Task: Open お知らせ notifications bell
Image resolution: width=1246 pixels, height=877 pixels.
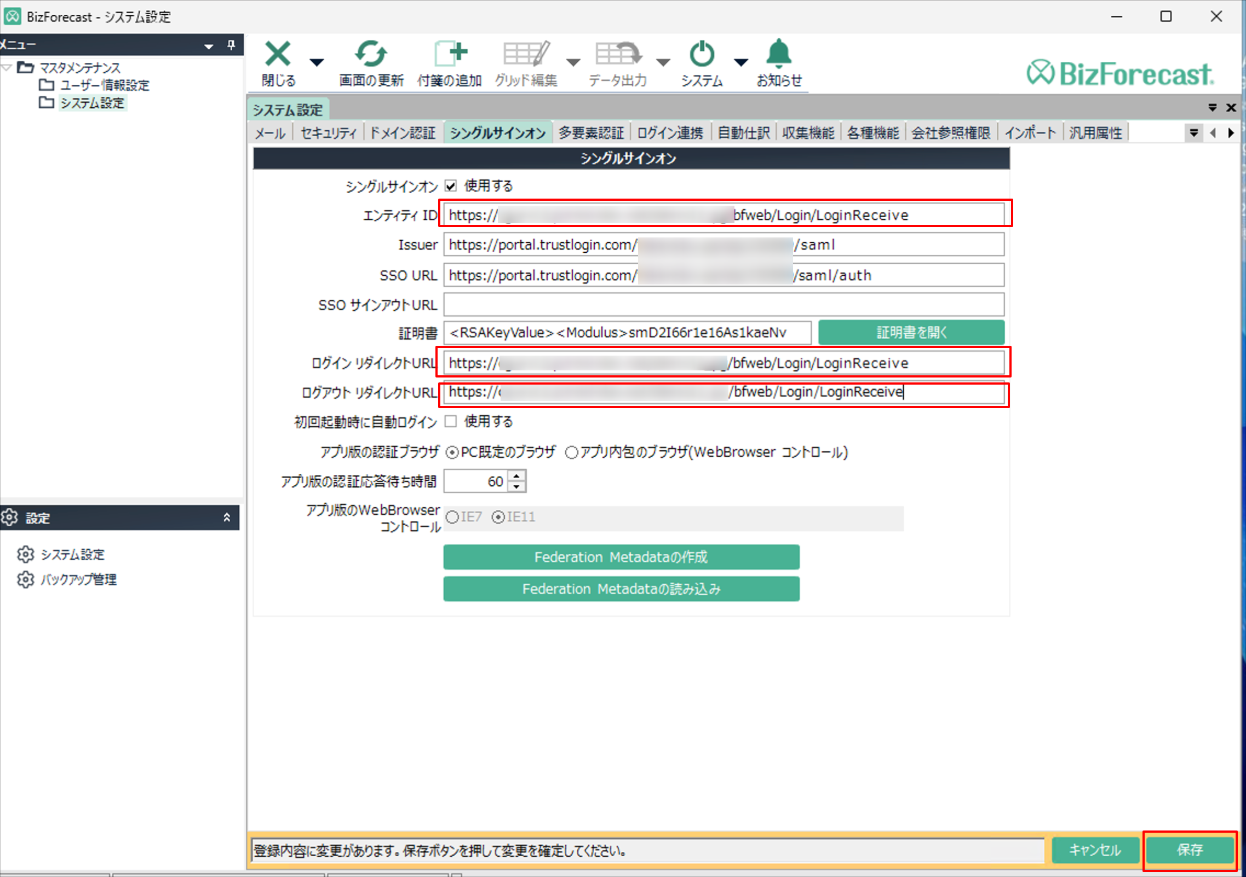Action: tap(778, 54)
